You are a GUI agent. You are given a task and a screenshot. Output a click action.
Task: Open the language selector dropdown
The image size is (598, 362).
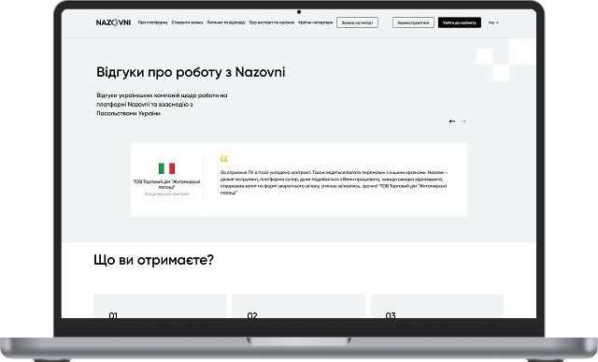tap(494, 22)
